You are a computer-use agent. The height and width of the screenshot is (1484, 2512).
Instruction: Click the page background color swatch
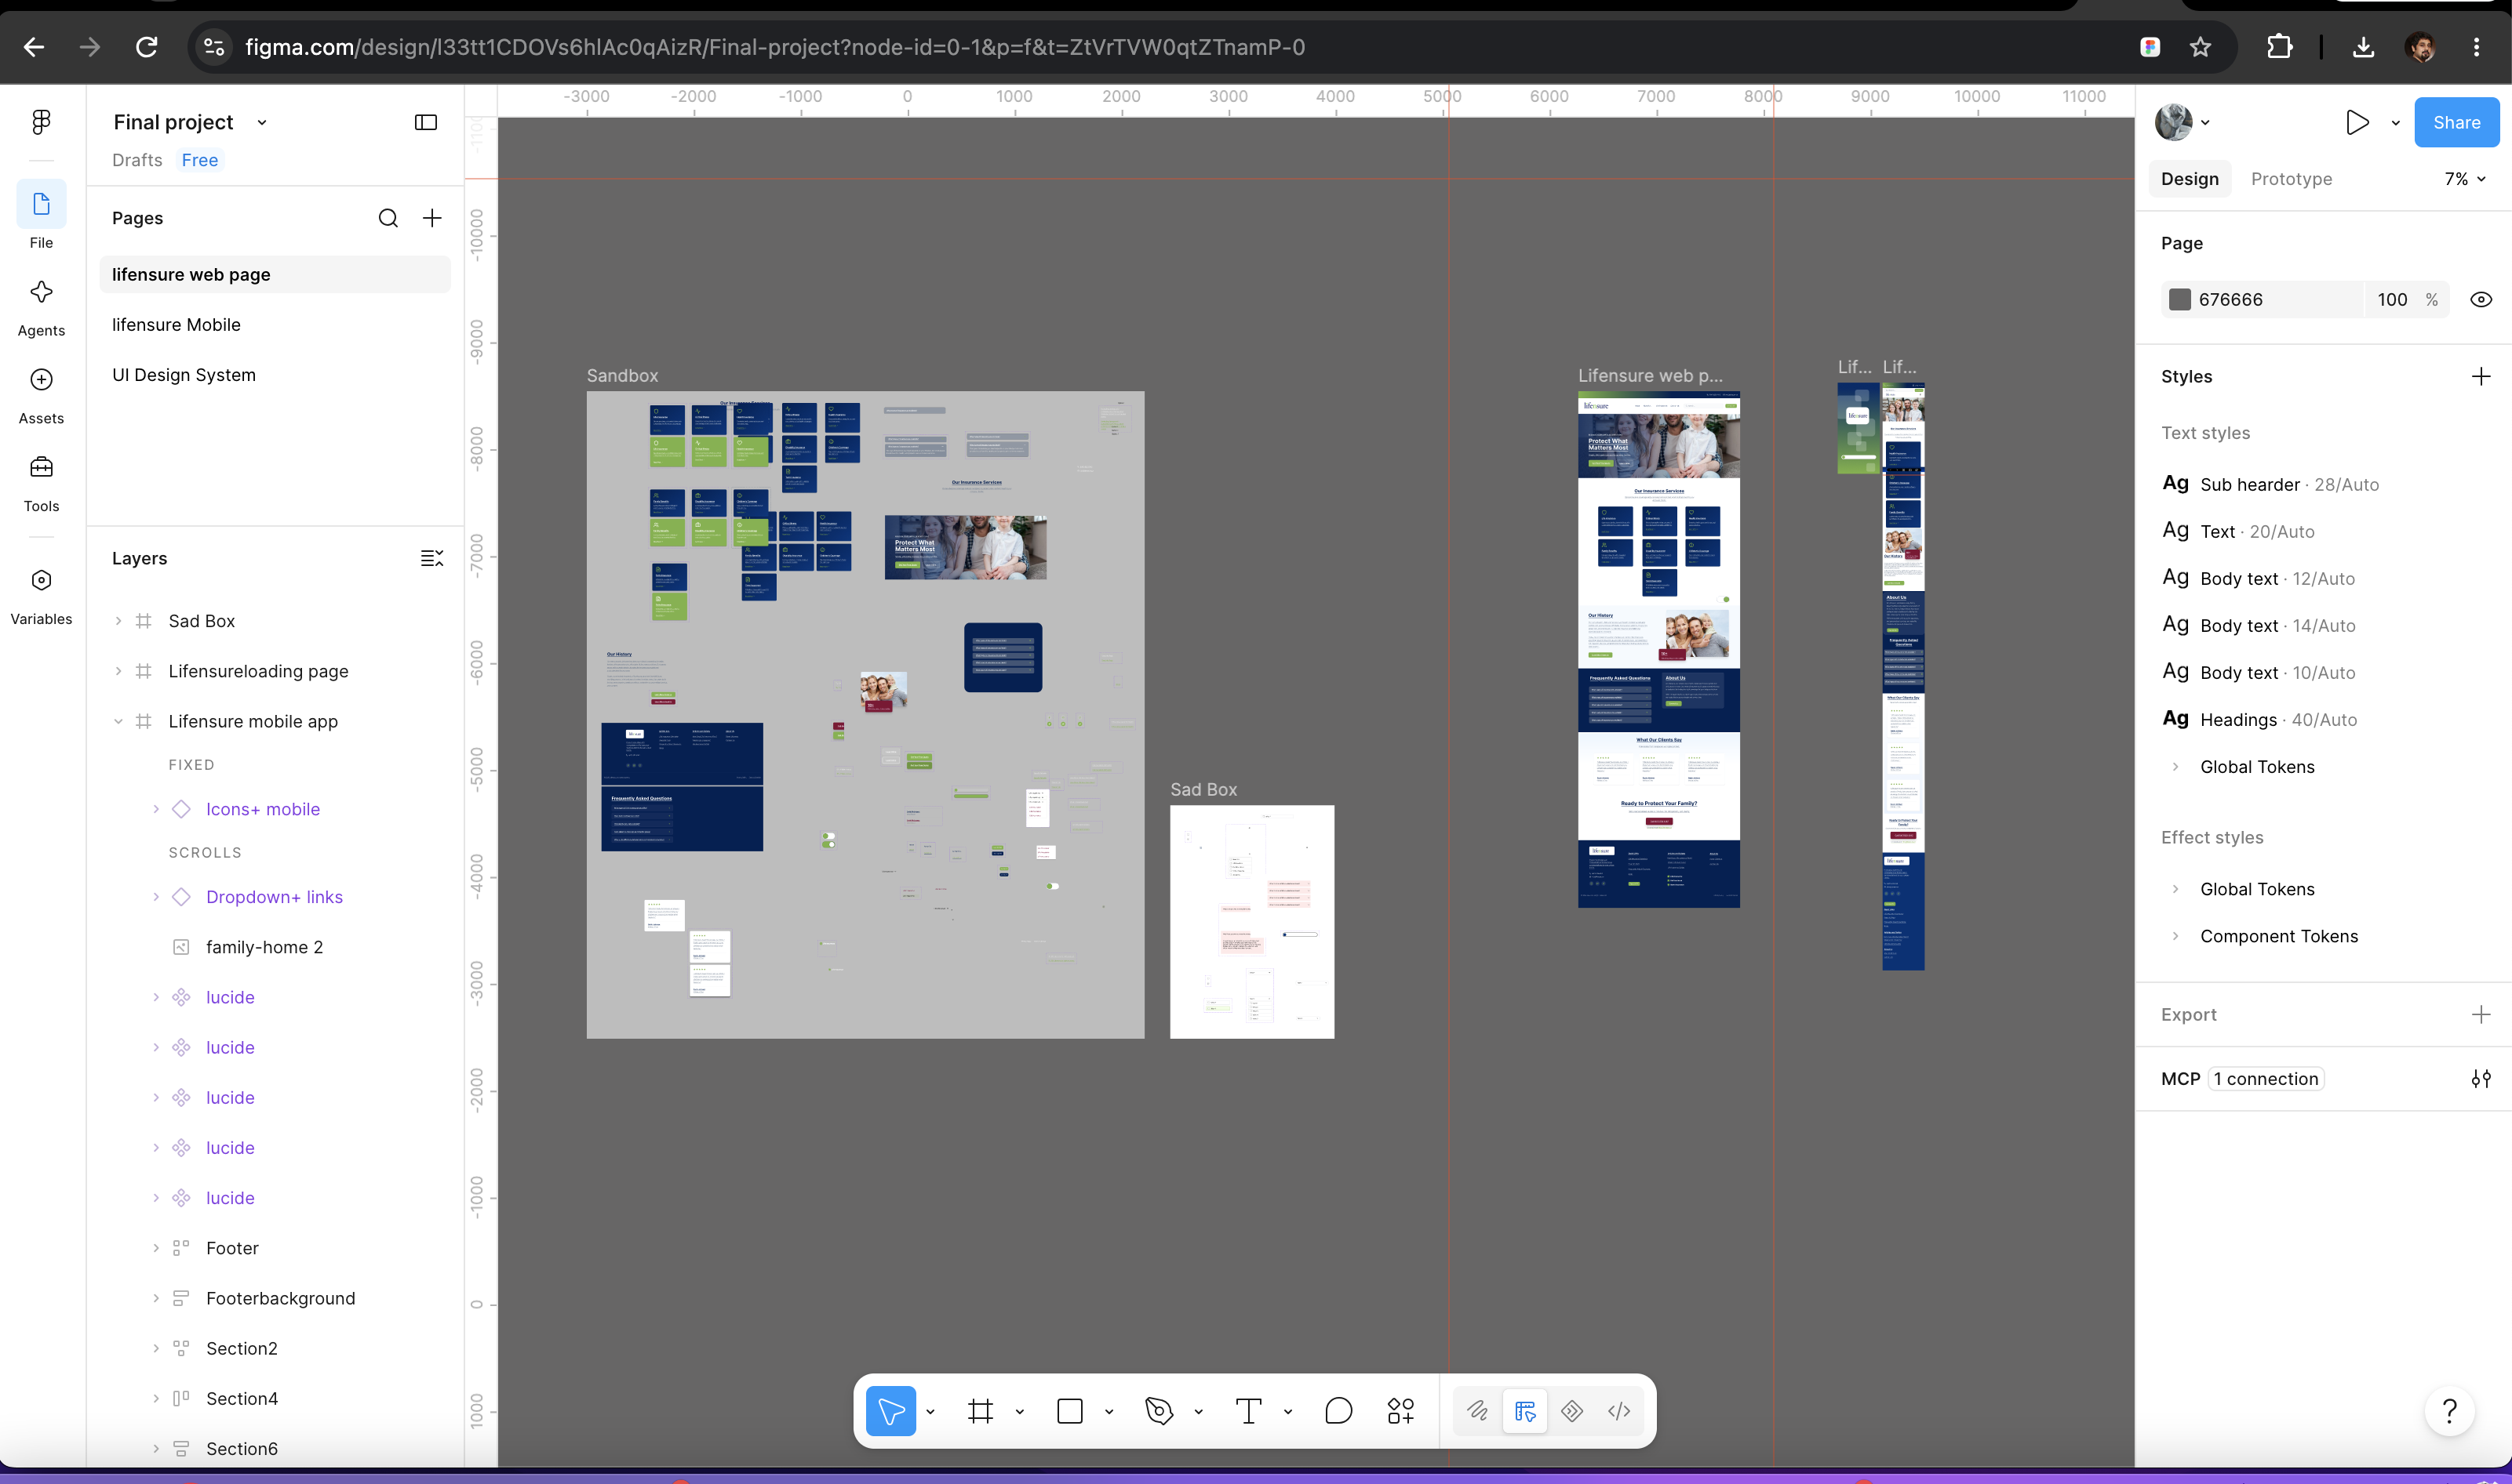pyautogui.click(x=2179, y=299)
